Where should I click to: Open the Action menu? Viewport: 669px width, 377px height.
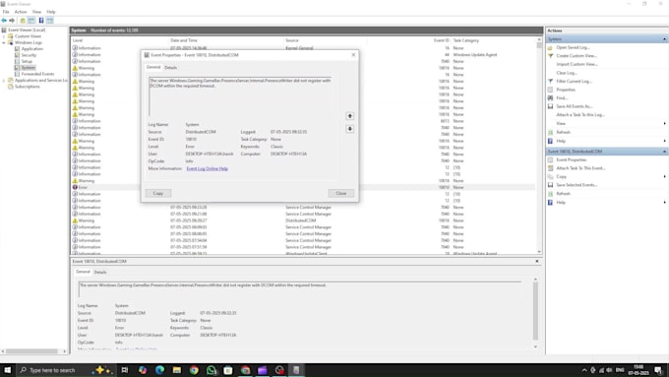[21, 12]
